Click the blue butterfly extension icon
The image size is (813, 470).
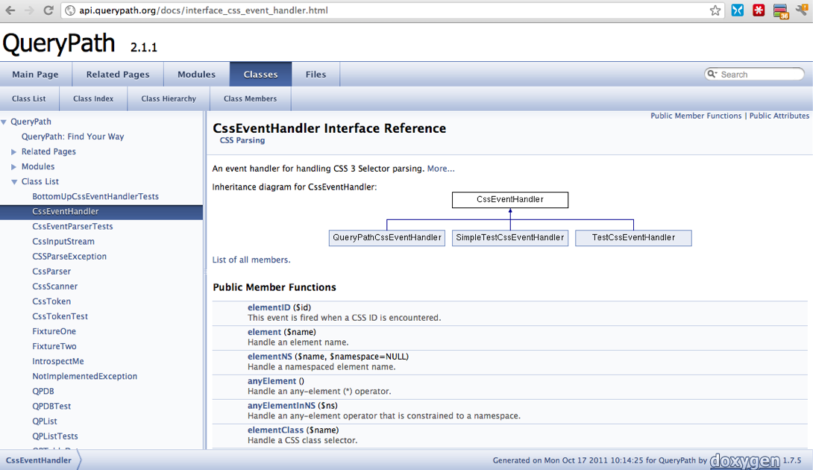click(x=737, y=10)
